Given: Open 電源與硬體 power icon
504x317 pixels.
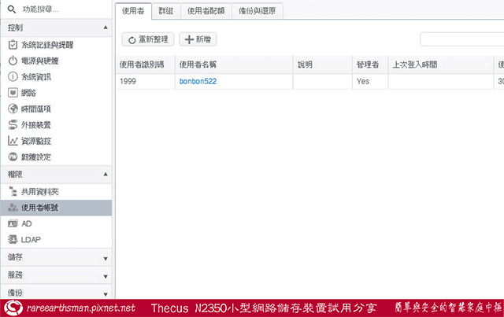Looking at the screenshot, I should [x=13, y=61].
